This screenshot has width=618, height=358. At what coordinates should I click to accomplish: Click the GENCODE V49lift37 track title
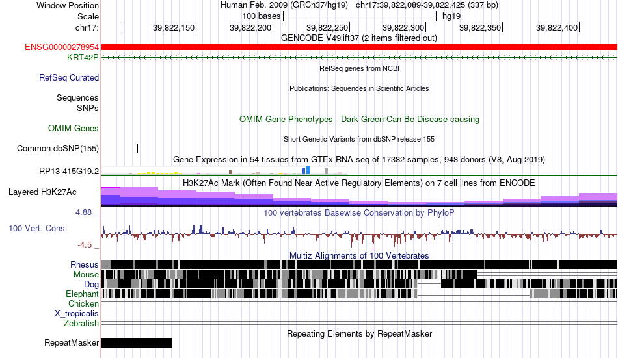[358, 38]
